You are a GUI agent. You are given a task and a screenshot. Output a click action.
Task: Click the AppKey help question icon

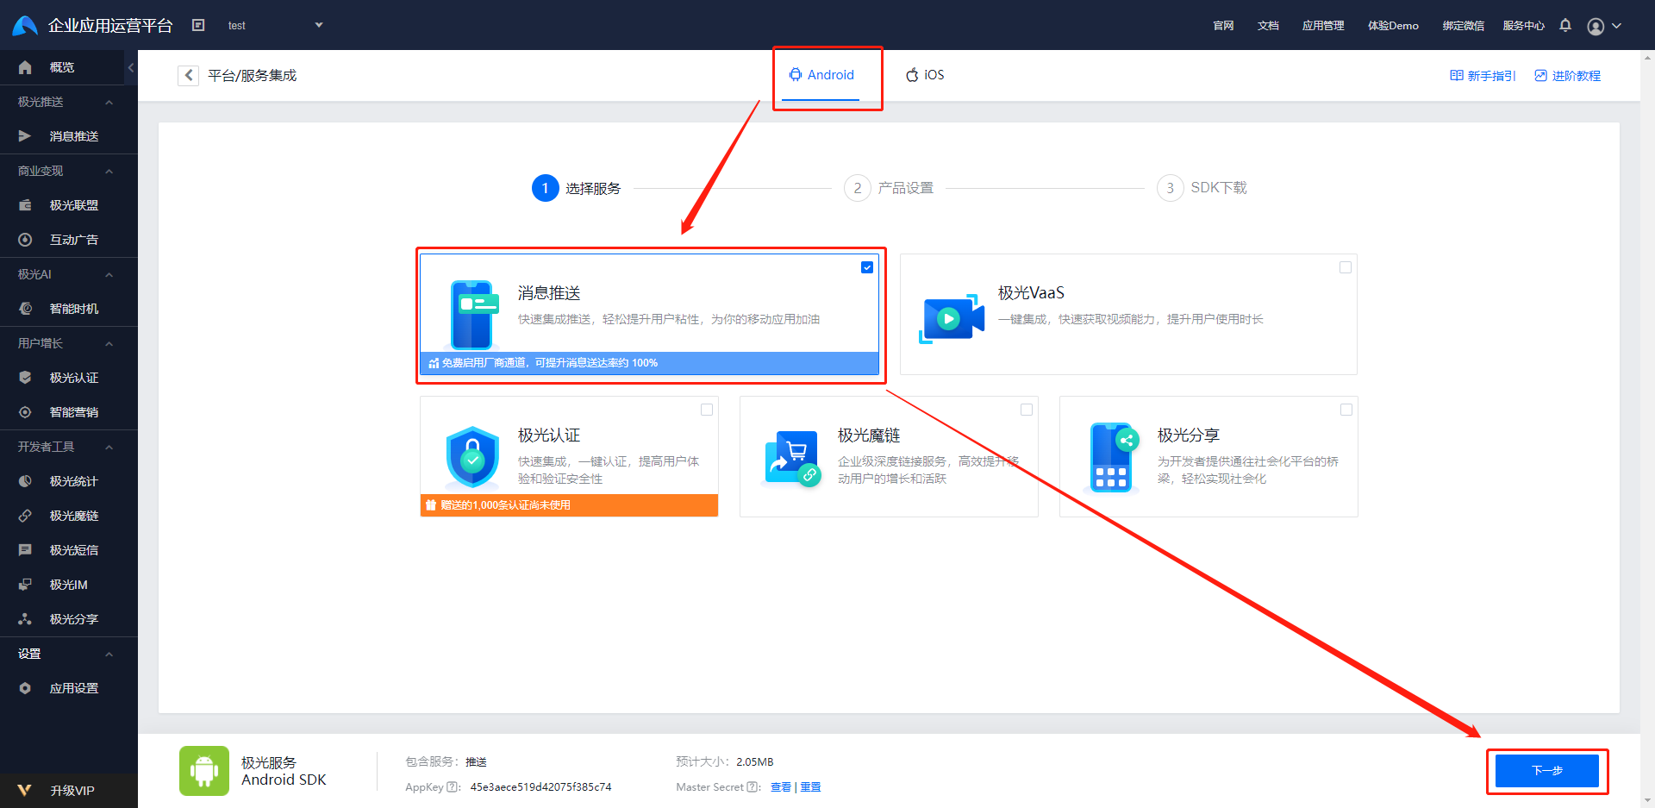453,787
